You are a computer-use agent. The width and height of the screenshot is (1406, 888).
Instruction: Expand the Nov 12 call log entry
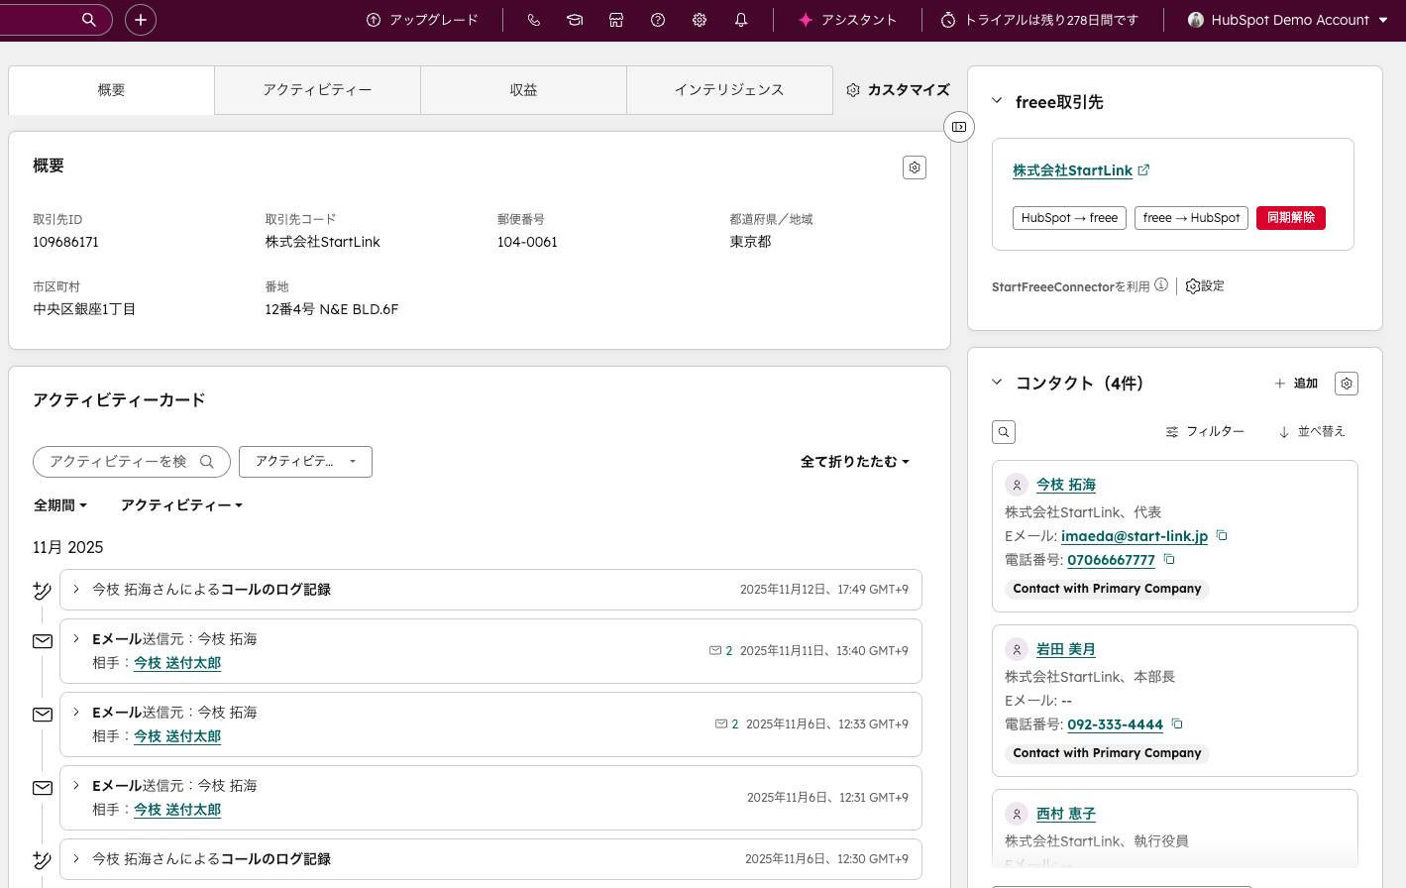click(76, 589)
